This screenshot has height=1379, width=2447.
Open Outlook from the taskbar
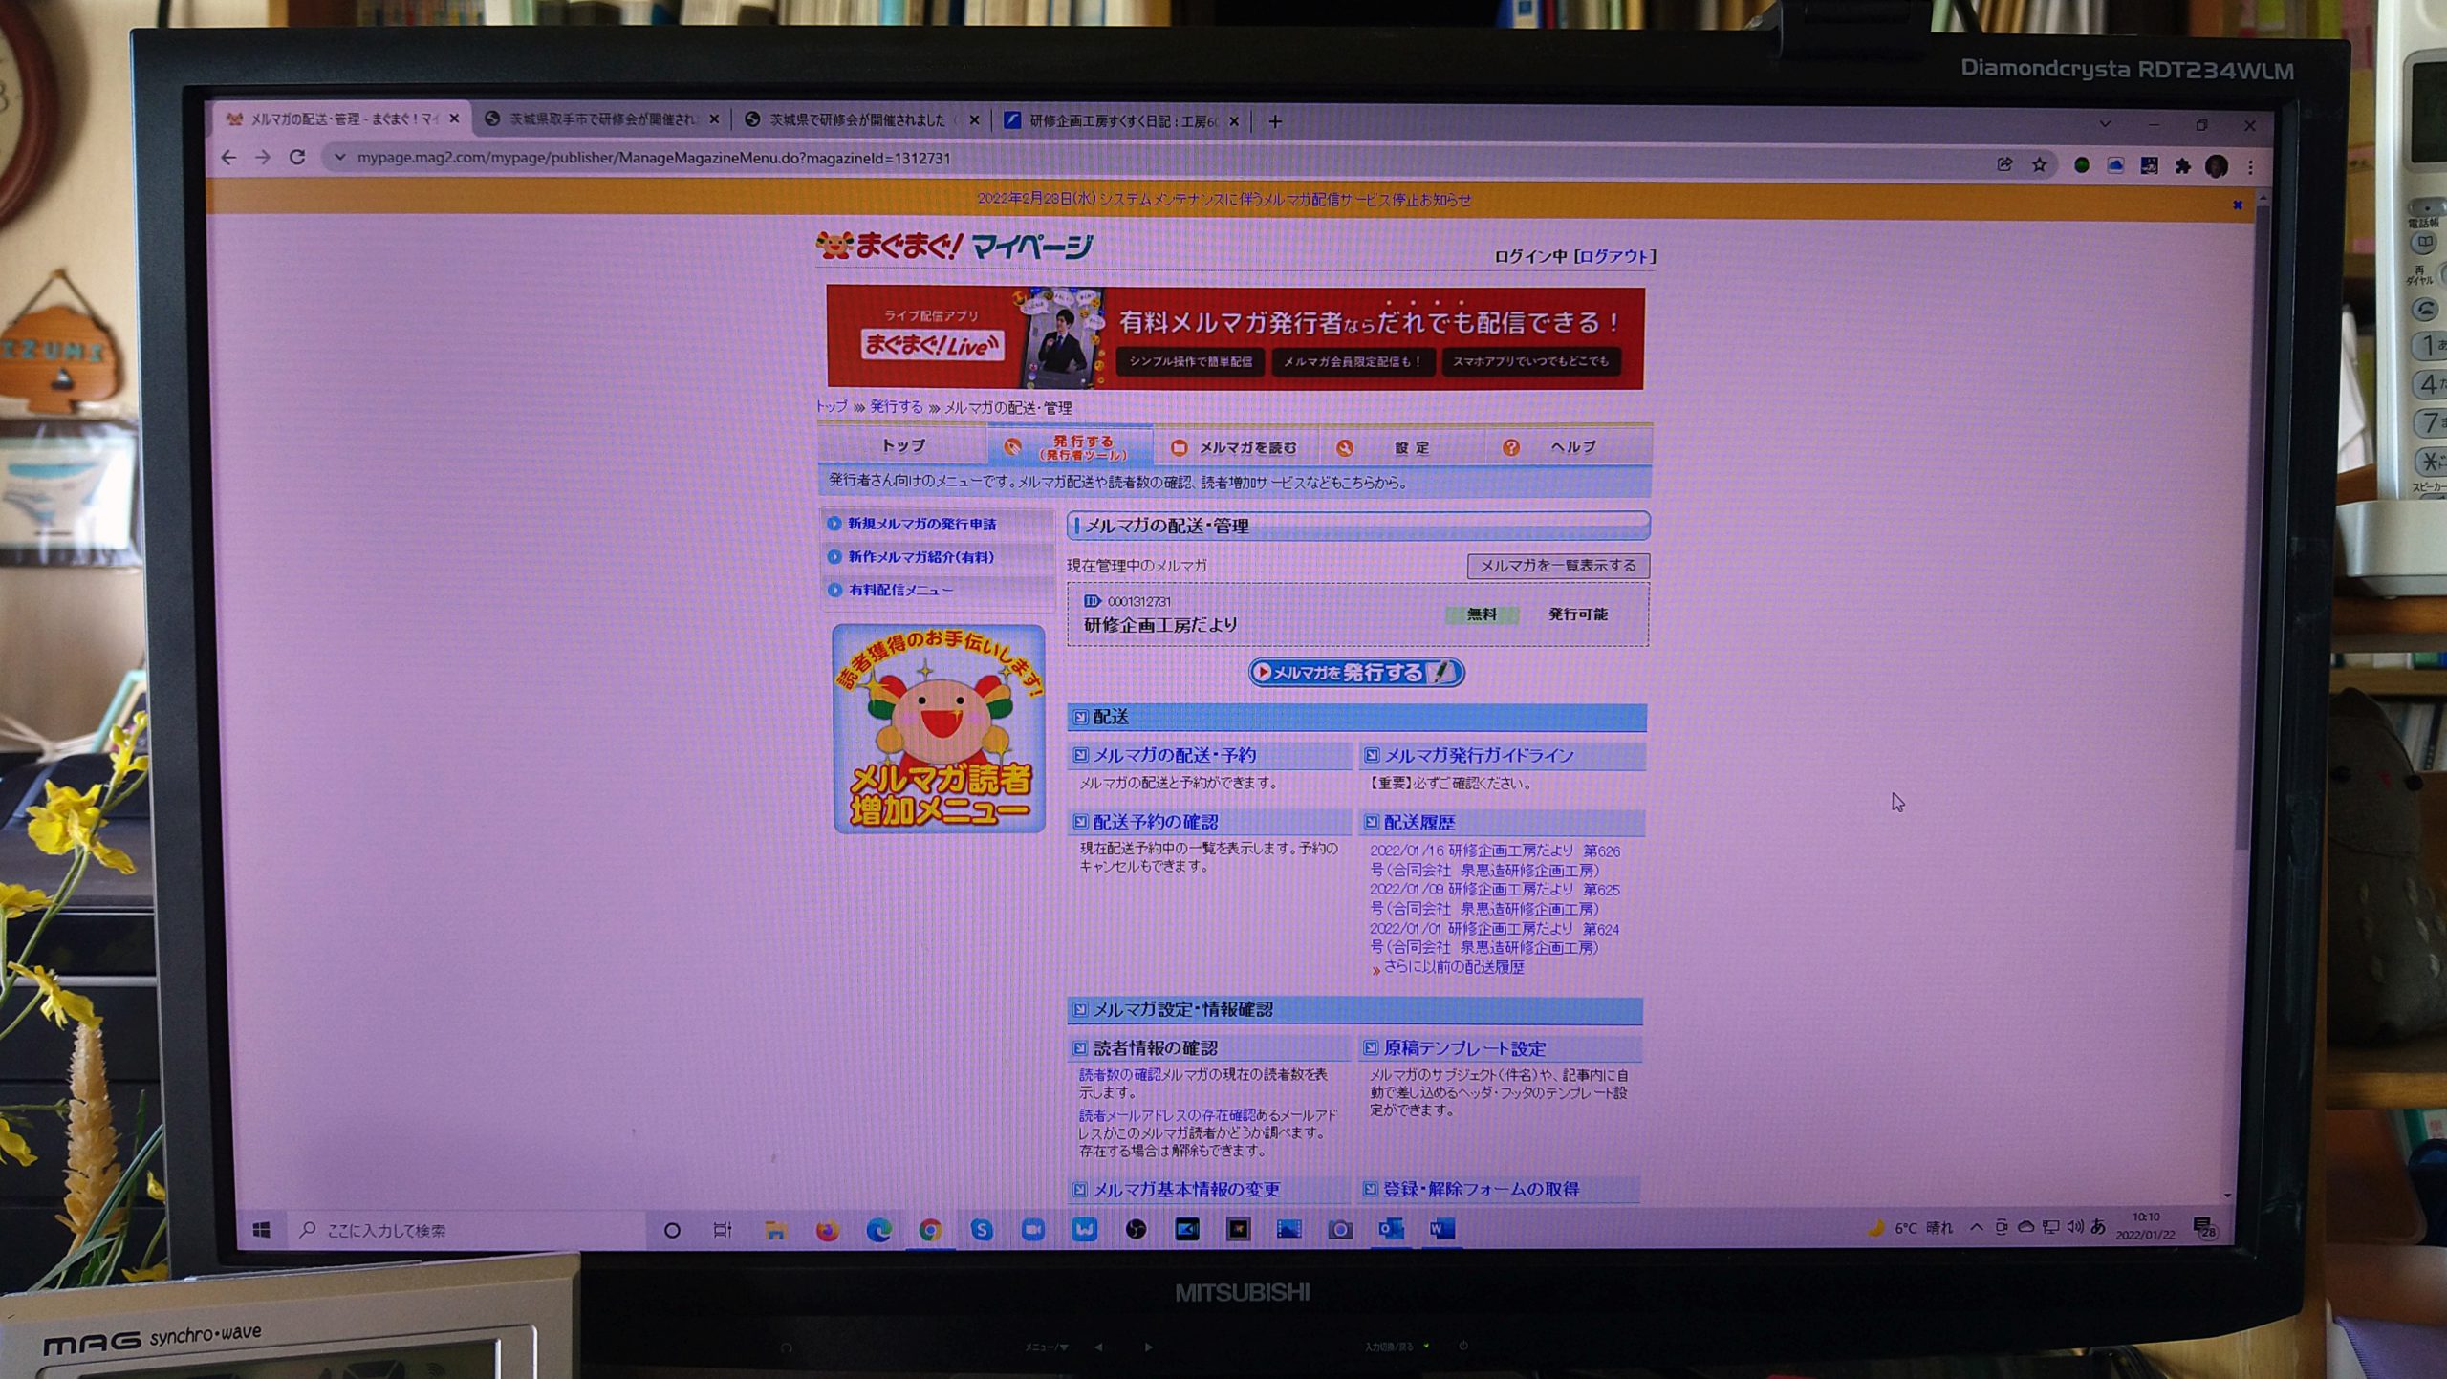pyautogui.click(x=1391, y=1229)
